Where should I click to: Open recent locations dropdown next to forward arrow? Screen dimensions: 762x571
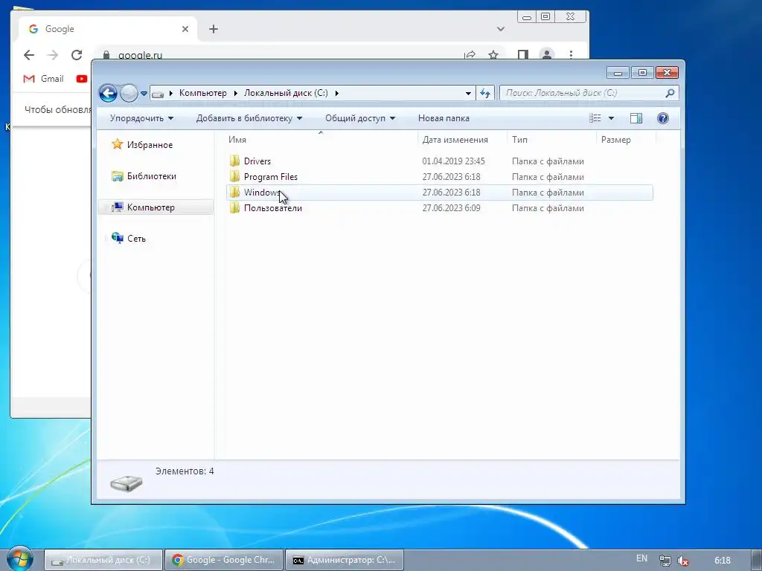click(144, 93)
